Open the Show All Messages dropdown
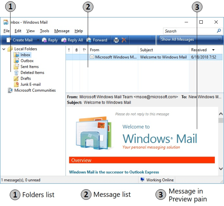Screen dimensions: 224x206 [191, 39]
